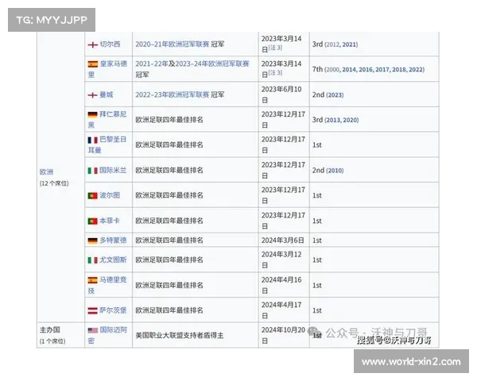Image resolution: width=477 pixels, height=381 pixels.
Task: Open the 本菲卡 team link
Action: point(110,221)
